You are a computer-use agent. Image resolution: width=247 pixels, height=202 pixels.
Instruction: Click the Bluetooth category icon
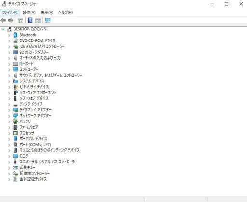(15, 35)
